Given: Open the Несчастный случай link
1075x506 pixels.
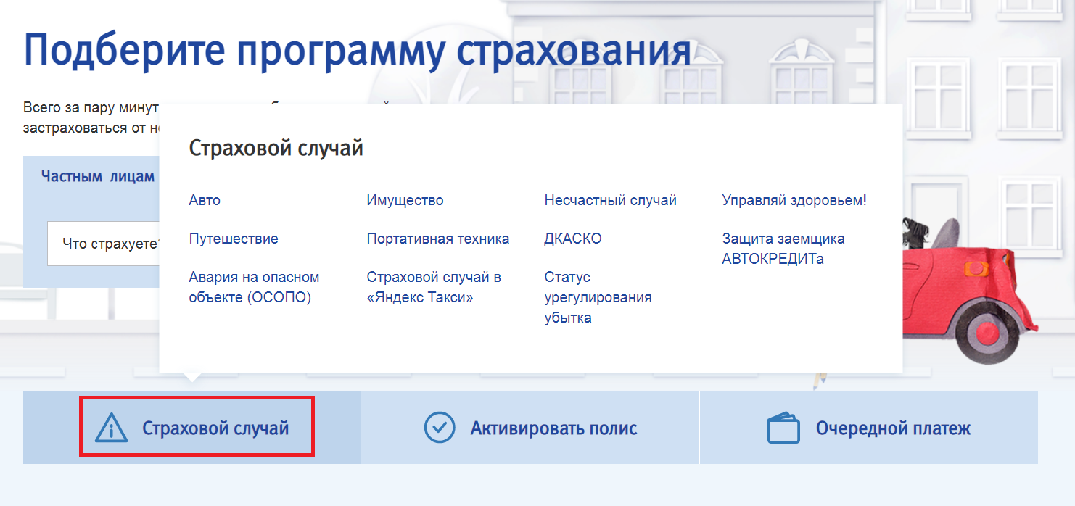Looking at the screenshot, I should pos(610,200).
